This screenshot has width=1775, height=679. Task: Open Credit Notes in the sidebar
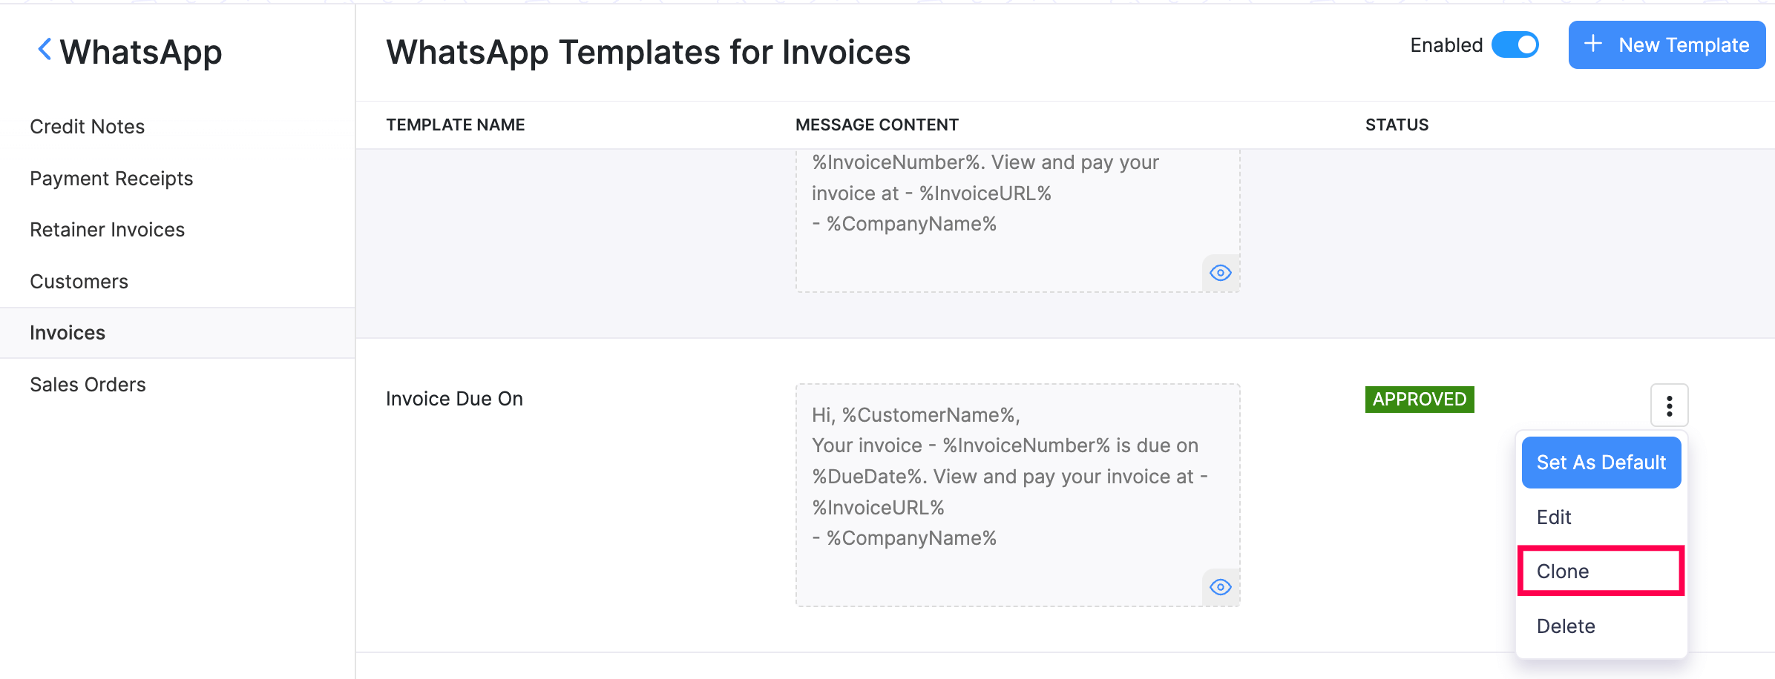[x=88, y=127]
